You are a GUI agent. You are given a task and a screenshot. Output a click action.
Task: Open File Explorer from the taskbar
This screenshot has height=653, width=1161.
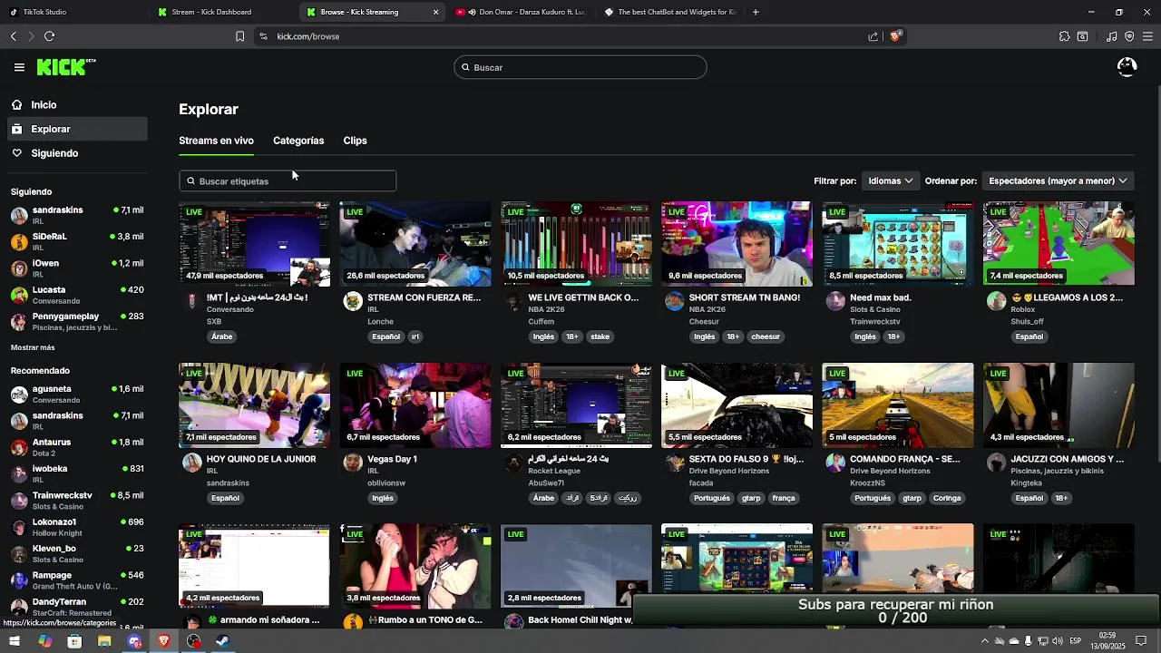(104, 641)
